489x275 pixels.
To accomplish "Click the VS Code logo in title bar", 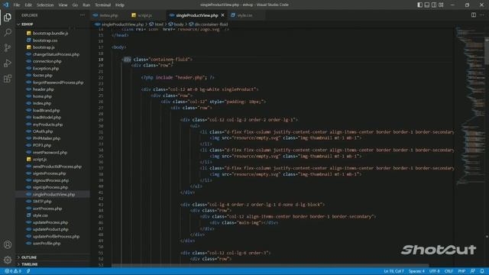I will (x=5, y=5).
